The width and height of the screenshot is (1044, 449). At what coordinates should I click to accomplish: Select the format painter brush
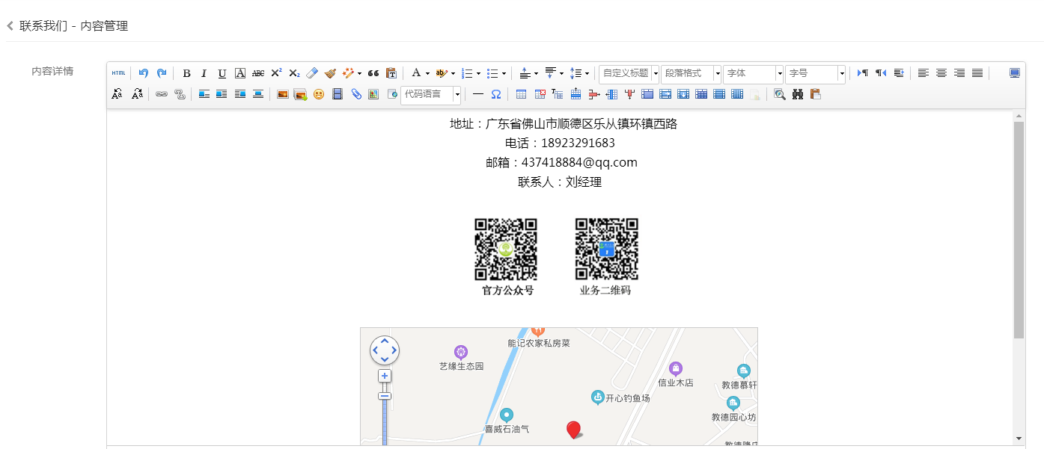coord(330,73)
